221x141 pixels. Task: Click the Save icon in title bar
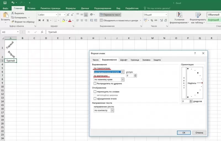click(x=5, y=3)
